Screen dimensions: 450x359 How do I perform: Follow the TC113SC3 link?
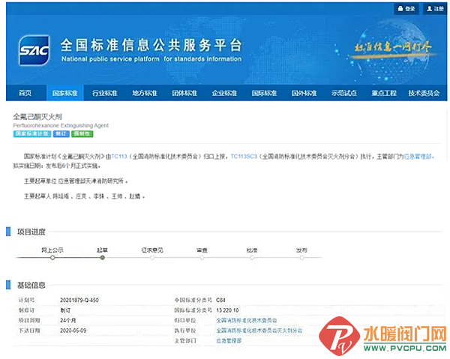click(x=244, y=157)
